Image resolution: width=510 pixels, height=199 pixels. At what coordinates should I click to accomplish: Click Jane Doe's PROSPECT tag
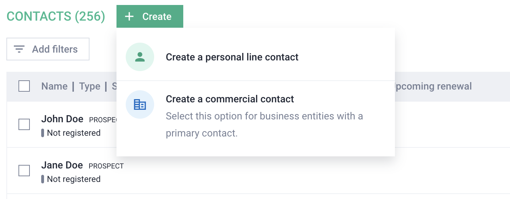click(x=106, y=166)
